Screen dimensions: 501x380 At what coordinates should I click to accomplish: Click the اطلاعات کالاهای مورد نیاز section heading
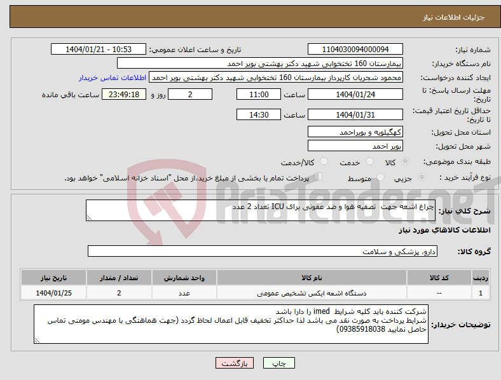coord(444,230)
